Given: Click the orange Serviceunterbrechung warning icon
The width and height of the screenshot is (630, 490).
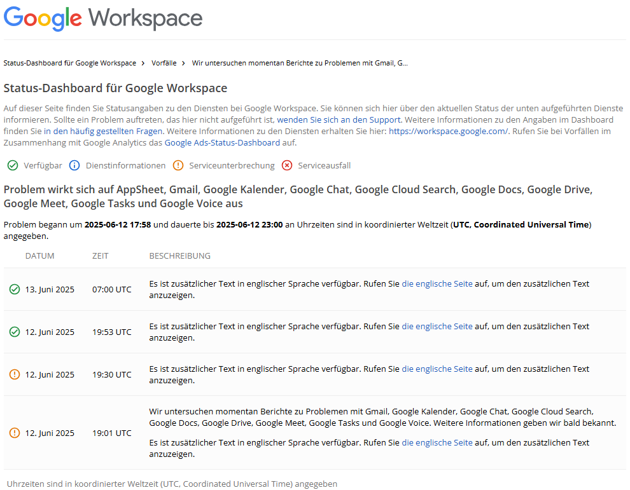Looking at the screenshot, I should point(178,165).
